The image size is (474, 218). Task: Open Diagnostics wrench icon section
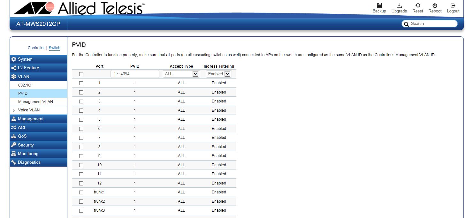(13, 162)
